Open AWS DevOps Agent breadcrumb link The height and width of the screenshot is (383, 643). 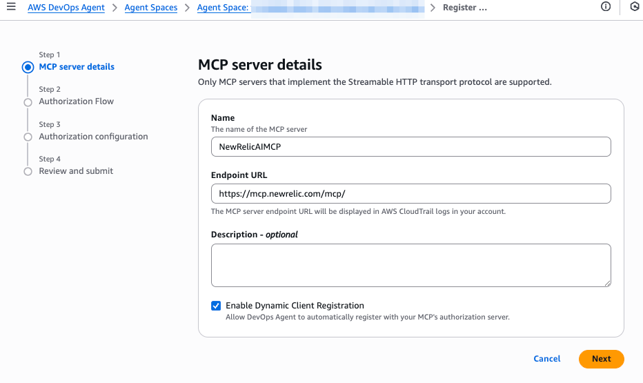click(x=66, y=8)
